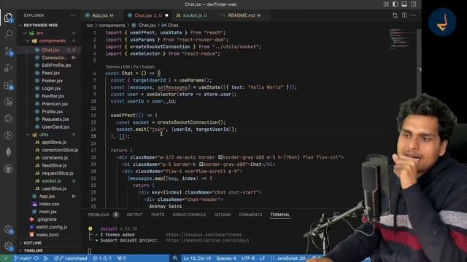This screenshot has width=467, height=262.
Task: Open index.css in the explorer
Action: [49, 204]
